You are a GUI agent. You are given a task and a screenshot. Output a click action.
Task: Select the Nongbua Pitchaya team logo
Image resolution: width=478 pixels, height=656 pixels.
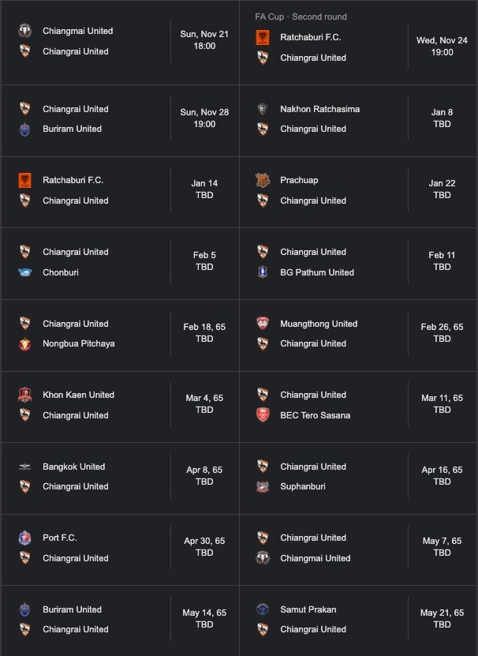pos(24,343)
